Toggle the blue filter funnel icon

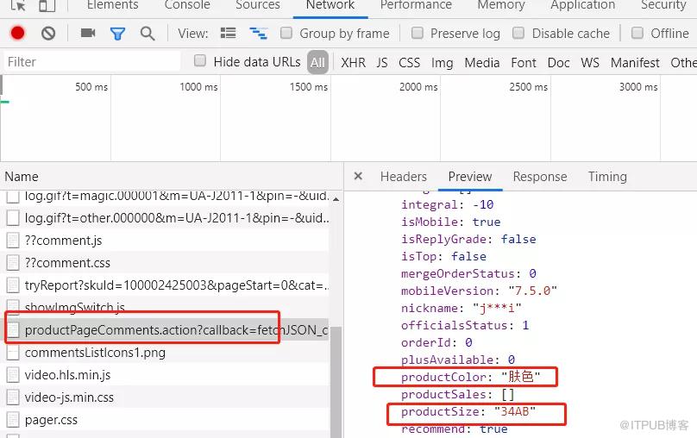coord(117,34)
